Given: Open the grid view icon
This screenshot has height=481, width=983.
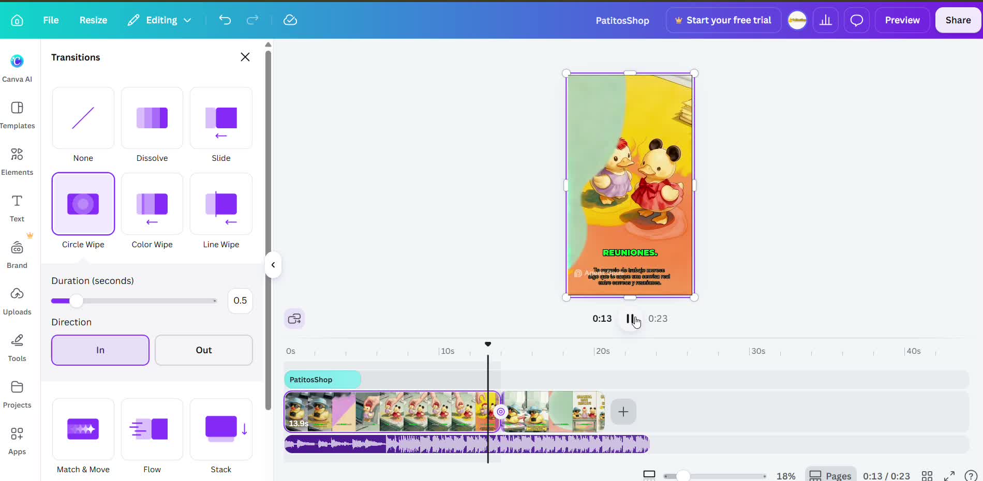Looking at the screenshot, I should point(927,476).
